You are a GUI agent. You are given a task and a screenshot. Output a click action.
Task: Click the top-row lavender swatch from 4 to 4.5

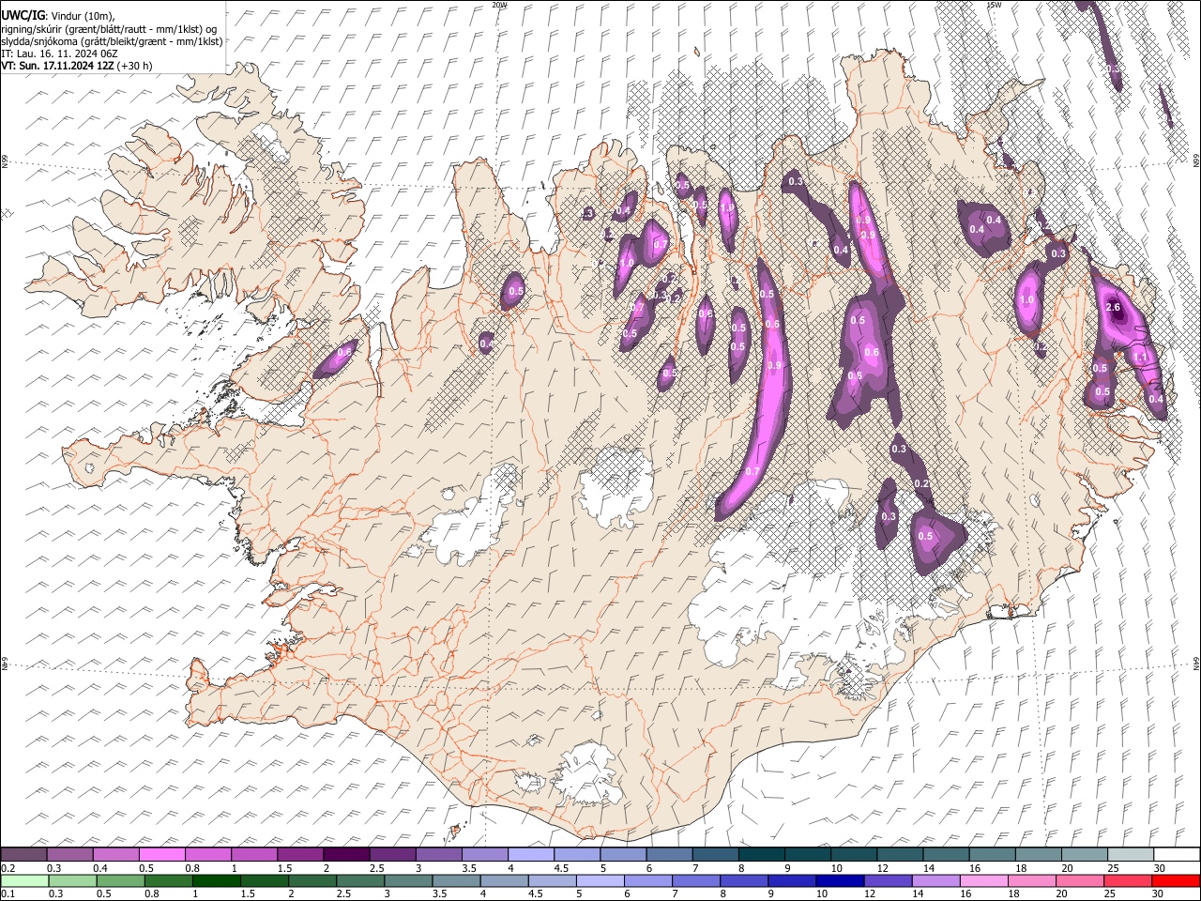pos(531,854)
